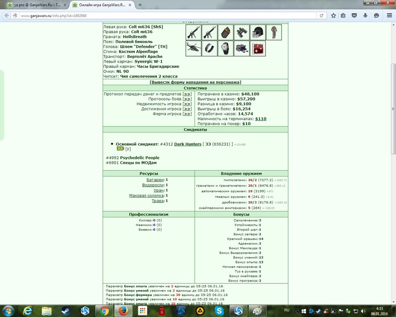Screen dimensions: 396x317
Task: Click the 'Psychedelic People' syndicate text
Action: point(140,158)
